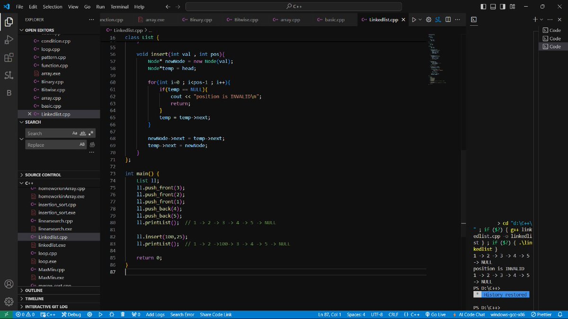The image size is (568, 319).
Task: Click the SL icon in editor toolbar
Action: pyautogui.click(x=438, y=20)
